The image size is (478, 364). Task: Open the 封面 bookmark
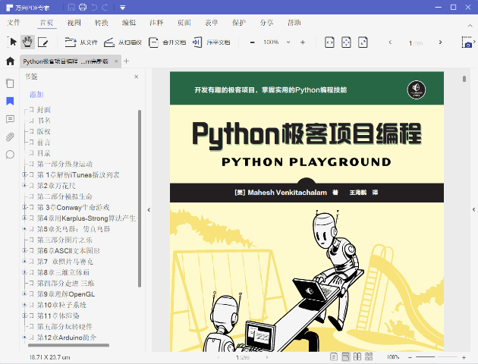coord(43,110)
